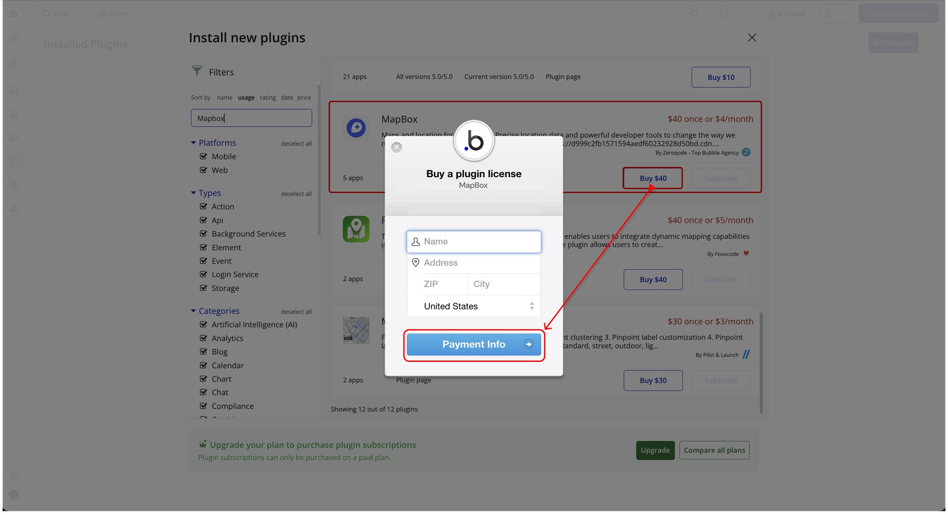
Task: Sort plugins by rating
Action: coord(268,98)
